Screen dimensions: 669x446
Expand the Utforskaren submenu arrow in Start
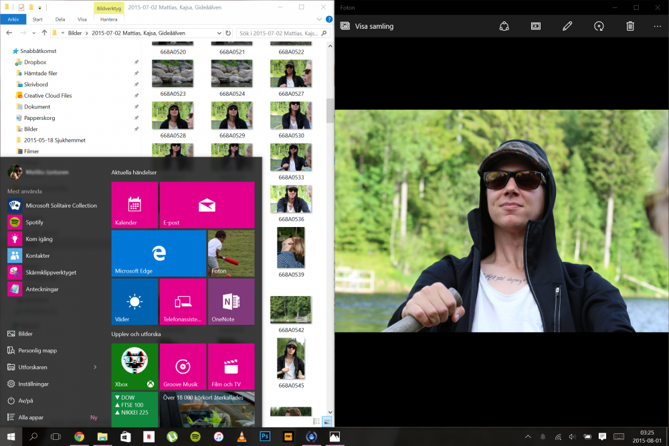click(x=95, y=367)
